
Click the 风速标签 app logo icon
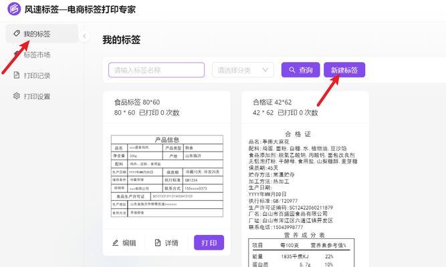pos(14,9)
